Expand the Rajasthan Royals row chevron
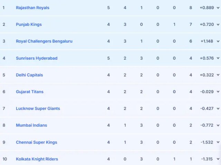This screenshot has height=165, width=221. click(218, 8)
